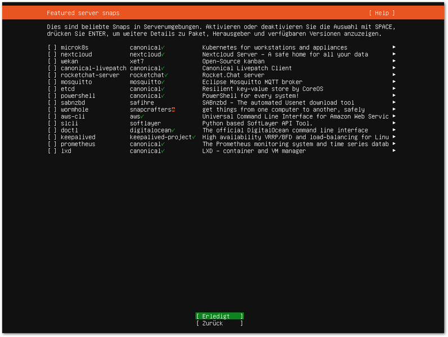The height and width of the screenshot is (337, 448).
Task: Open details arrow for slcli row
Action: 394,123
